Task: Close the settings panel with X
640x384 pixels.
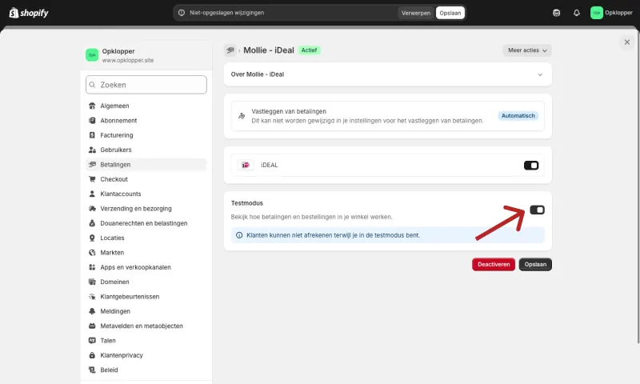Action: [x=627, y=42]
